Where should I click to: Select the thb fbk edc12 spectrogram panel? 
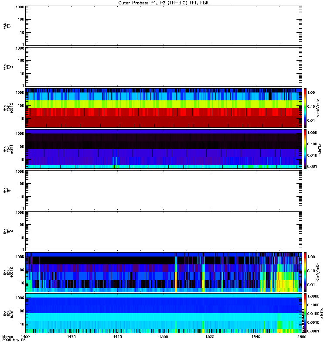pos(164,108)
